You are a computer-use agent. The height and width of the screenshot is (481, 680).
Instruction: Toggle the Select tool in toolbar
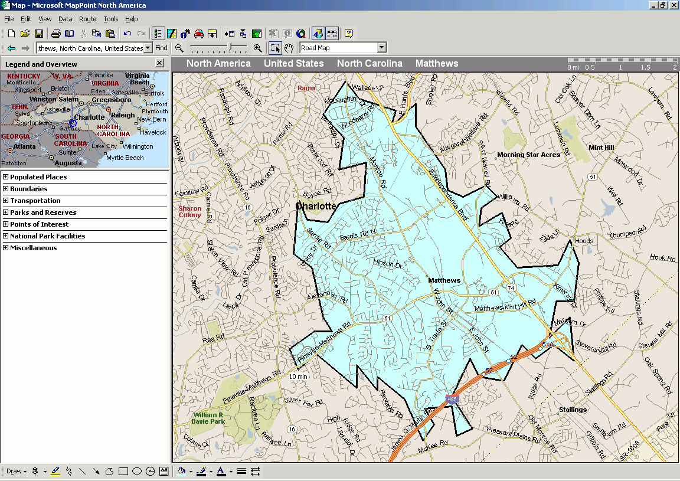(x=275, y=48)
